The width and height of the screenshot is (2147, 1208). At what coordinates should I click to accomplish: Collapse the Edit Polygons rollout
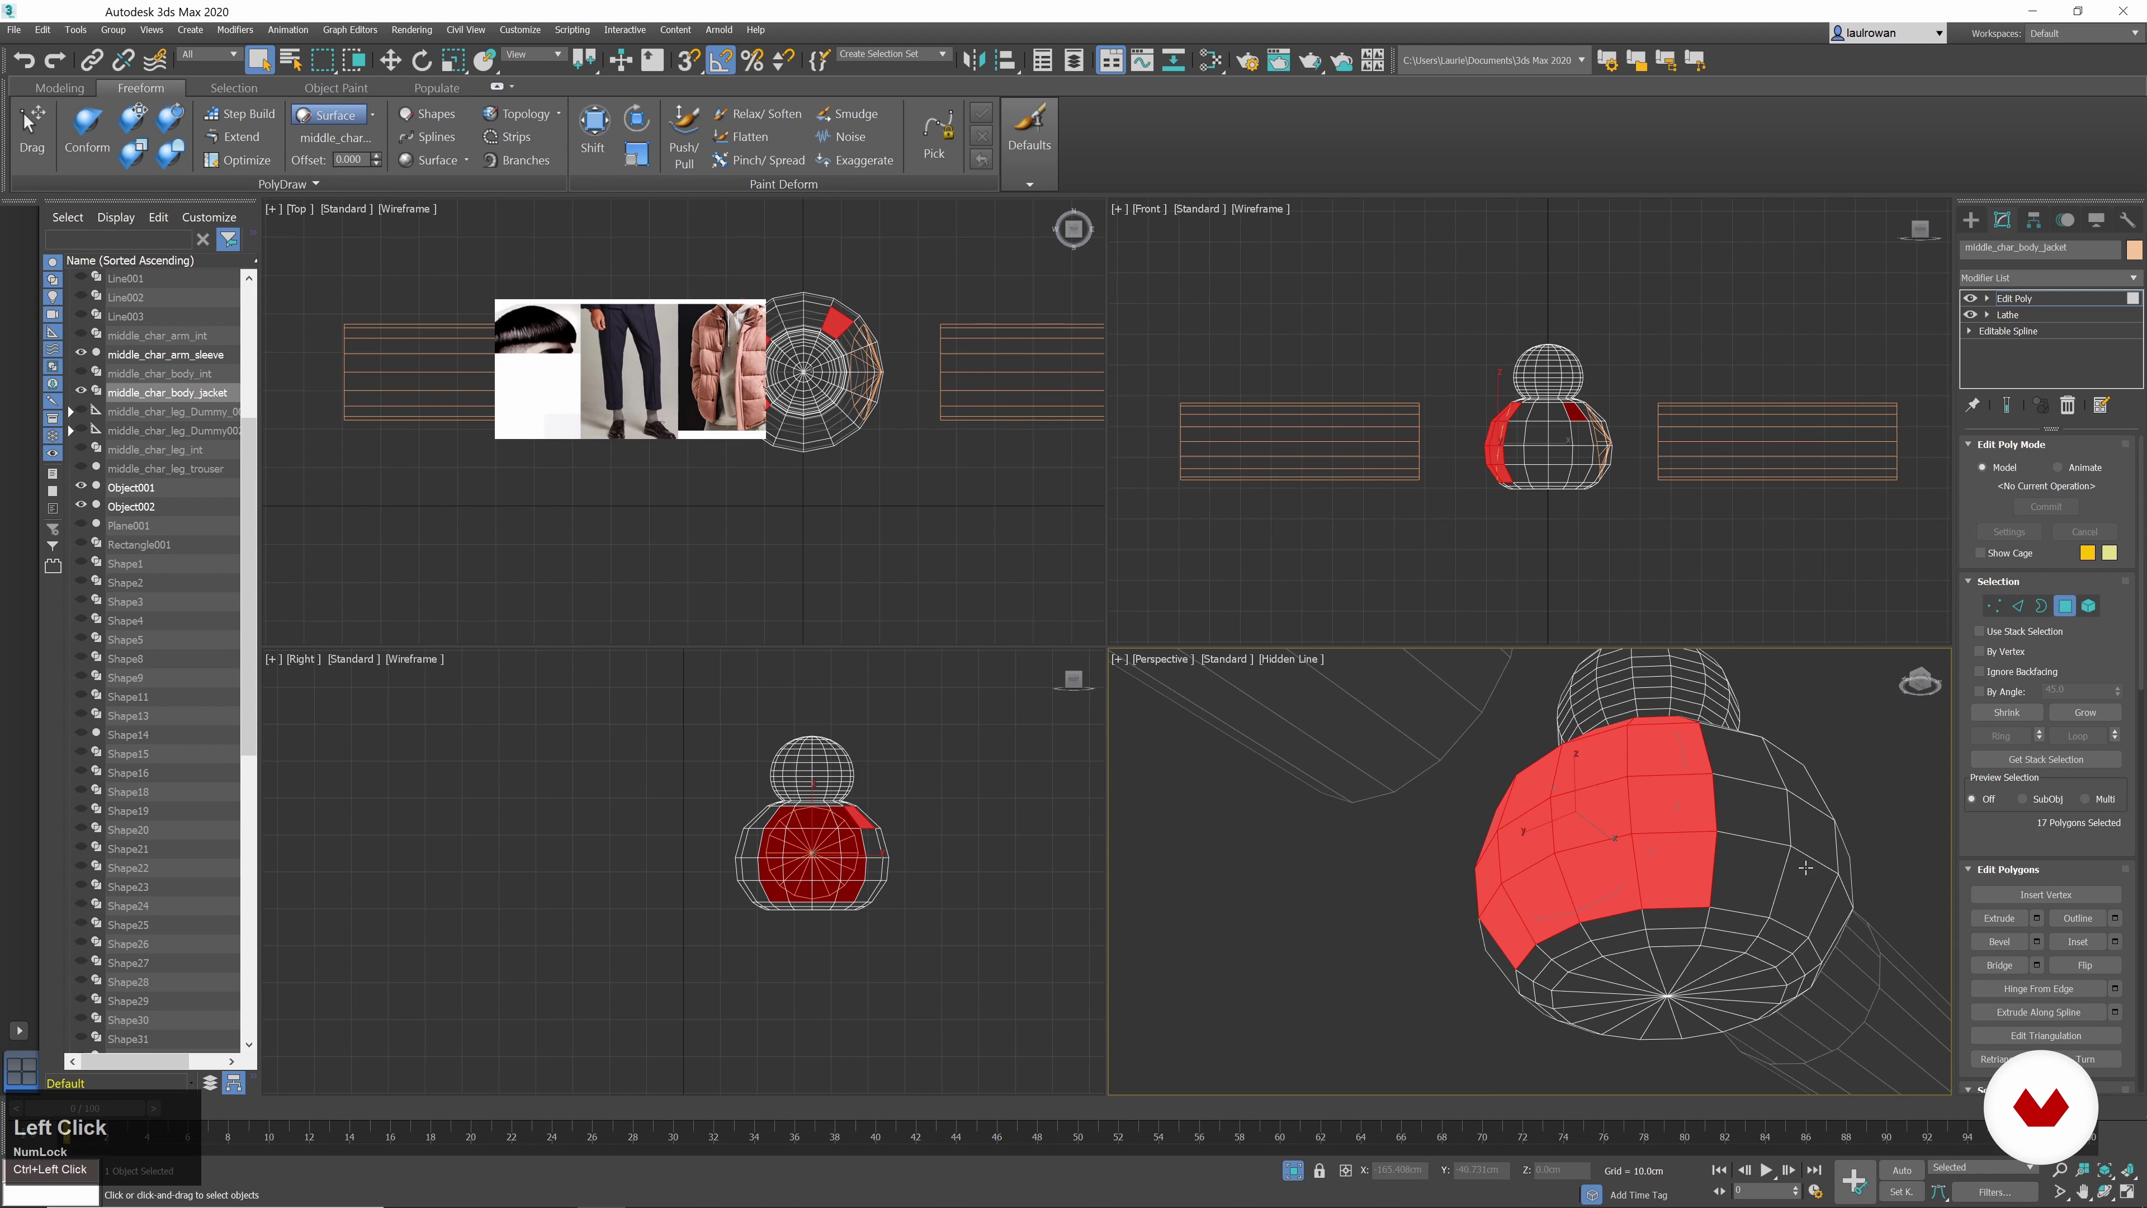click(x=1969, y=869)
